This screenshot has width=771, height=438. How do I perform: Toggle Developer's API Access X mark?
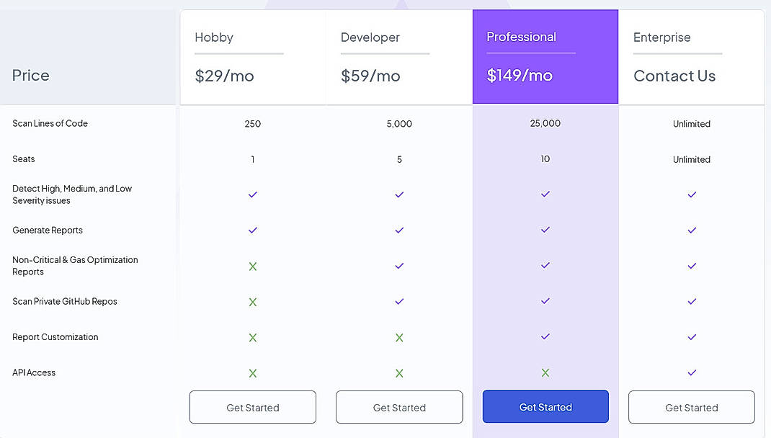point(399,373)
